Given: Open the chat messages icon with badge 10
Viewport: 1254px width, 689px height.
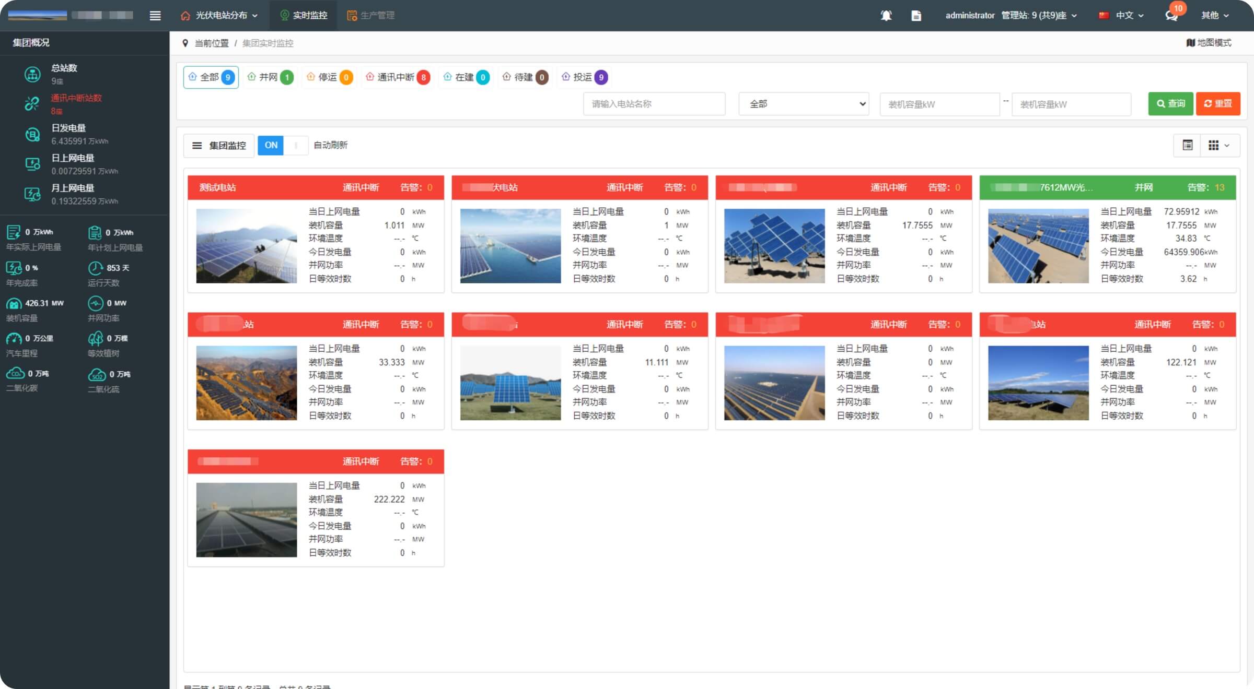Looking at the screenshot, I should tap(1171, 15).
